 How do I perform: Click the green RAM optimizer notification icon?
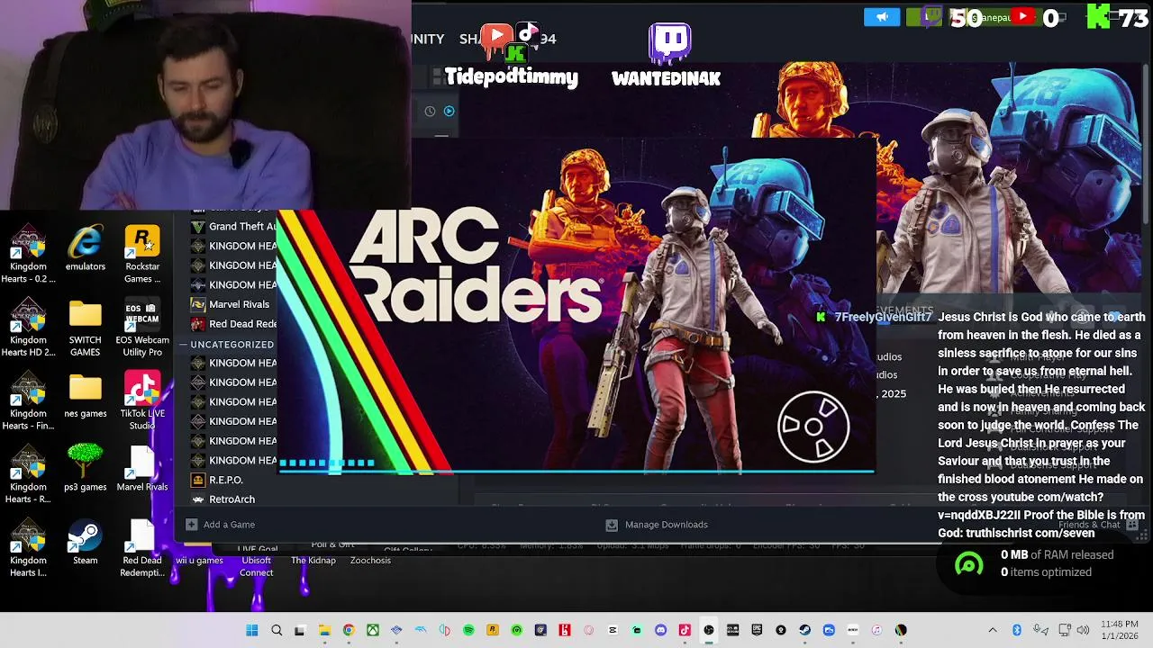(968, 563)
